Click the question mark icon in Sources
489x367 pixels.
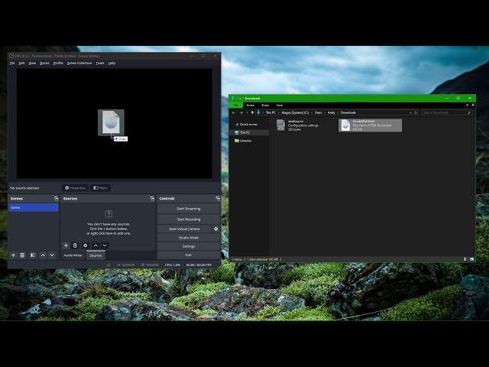click(x=108, y=214)
